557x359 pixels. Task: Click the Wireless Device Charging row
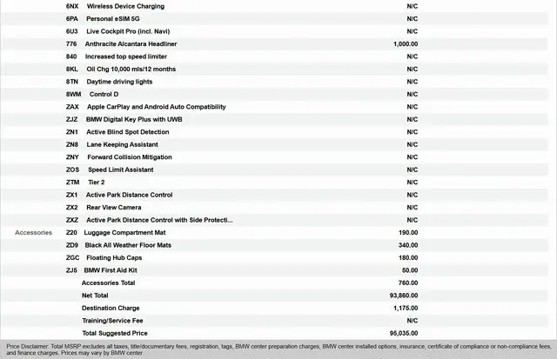click(x=125, y=6)
